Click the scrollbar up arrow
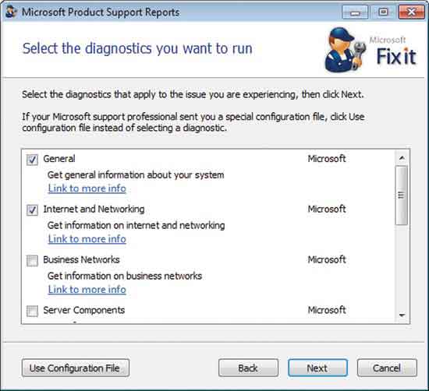Screen dimensions: 429x391 (x=402, y=158)
